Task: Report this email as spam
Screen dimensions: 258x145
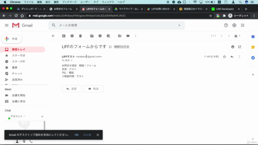Action: 72,36
